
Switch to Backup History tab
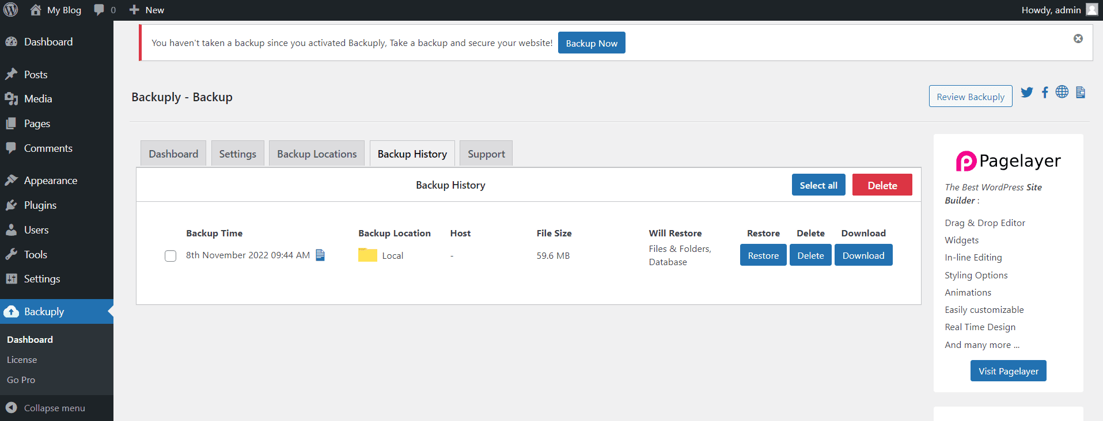point(412,154)
